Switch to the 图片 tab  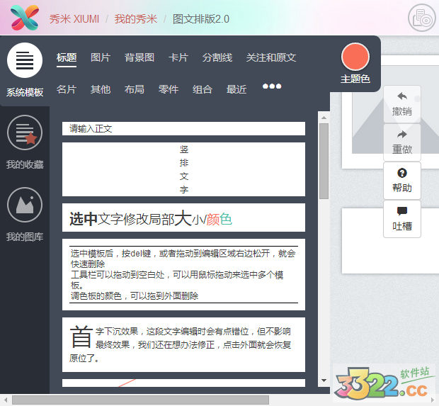(101, 57)
